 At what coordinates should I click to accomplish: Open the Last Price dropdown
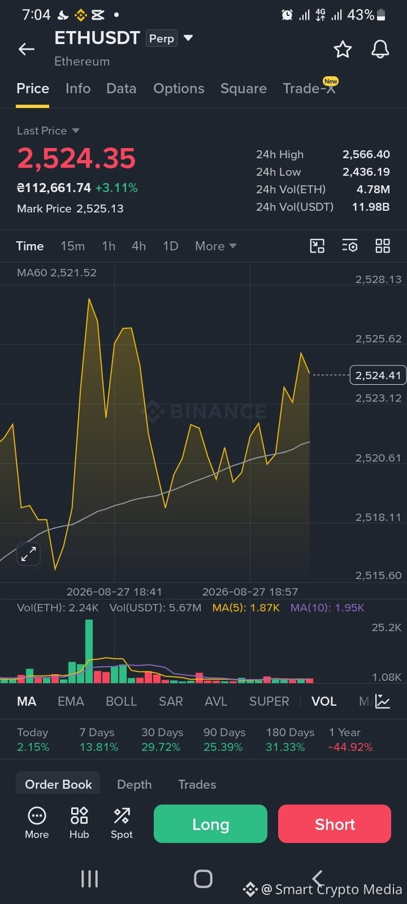[48, 131]
